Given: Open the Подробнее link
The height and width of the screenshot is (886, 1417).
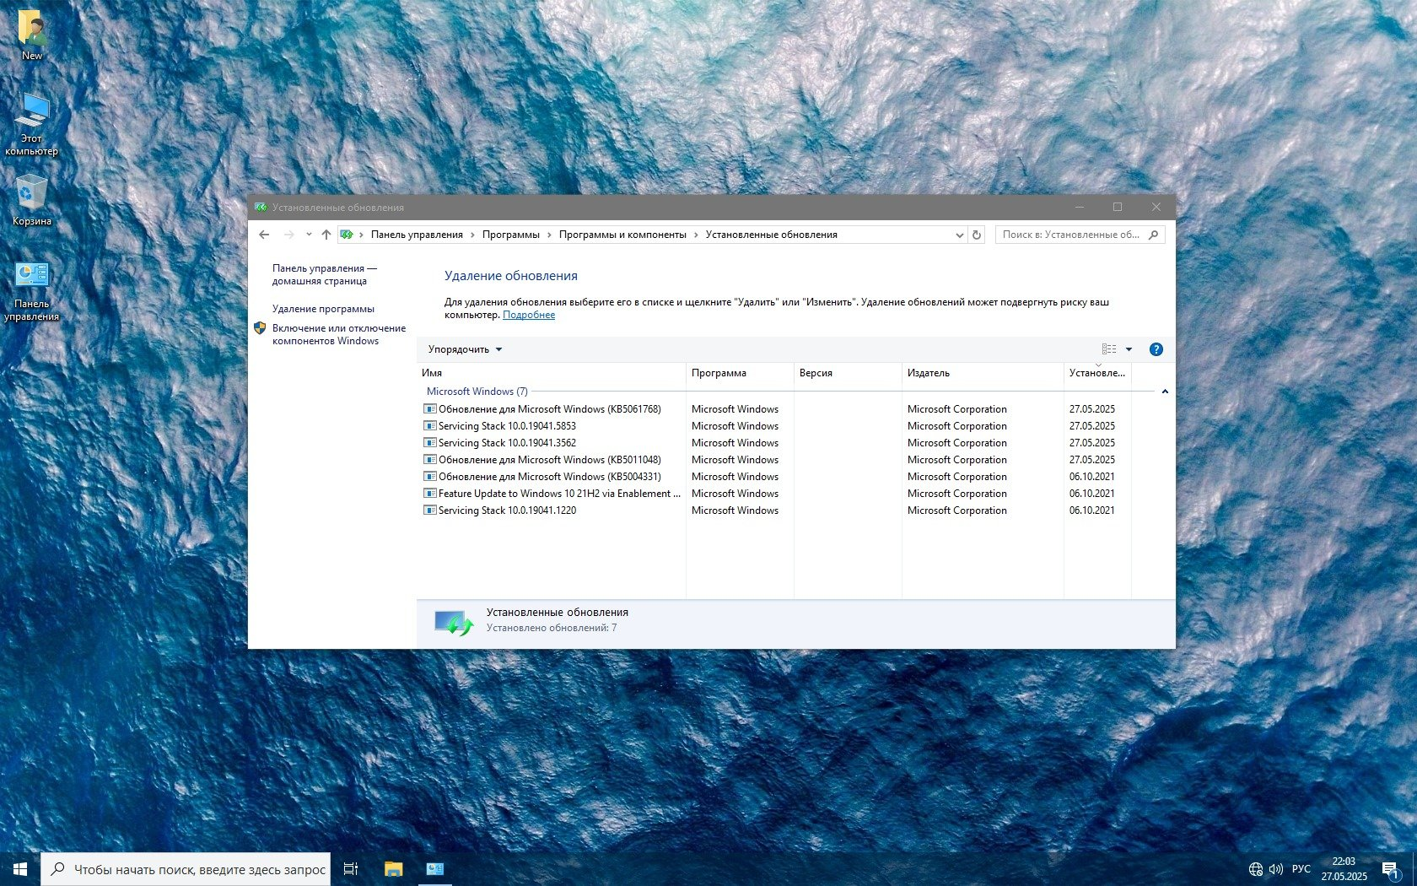Looking at the screenshot, I should (529, 315).
